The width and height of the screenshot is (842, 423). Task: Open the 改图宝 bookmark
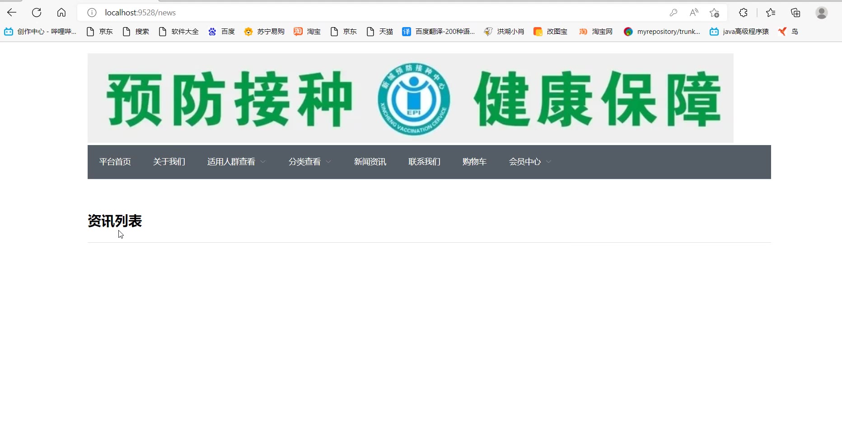550,32
